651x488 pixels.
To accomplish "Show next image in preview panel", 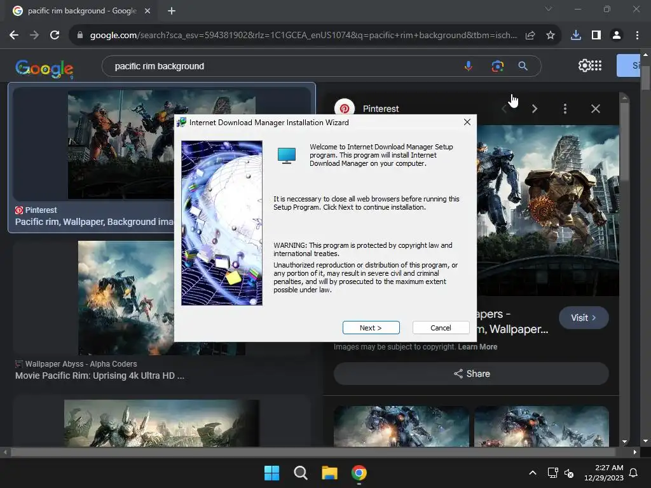I will [x=535, y=109].
